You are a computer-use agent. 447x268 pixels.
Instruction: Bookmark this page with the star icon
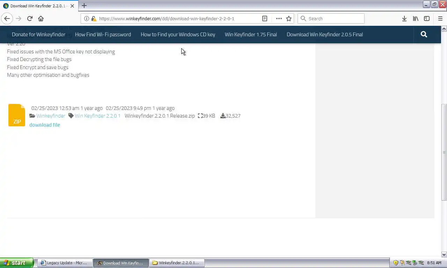pos(289,18)
